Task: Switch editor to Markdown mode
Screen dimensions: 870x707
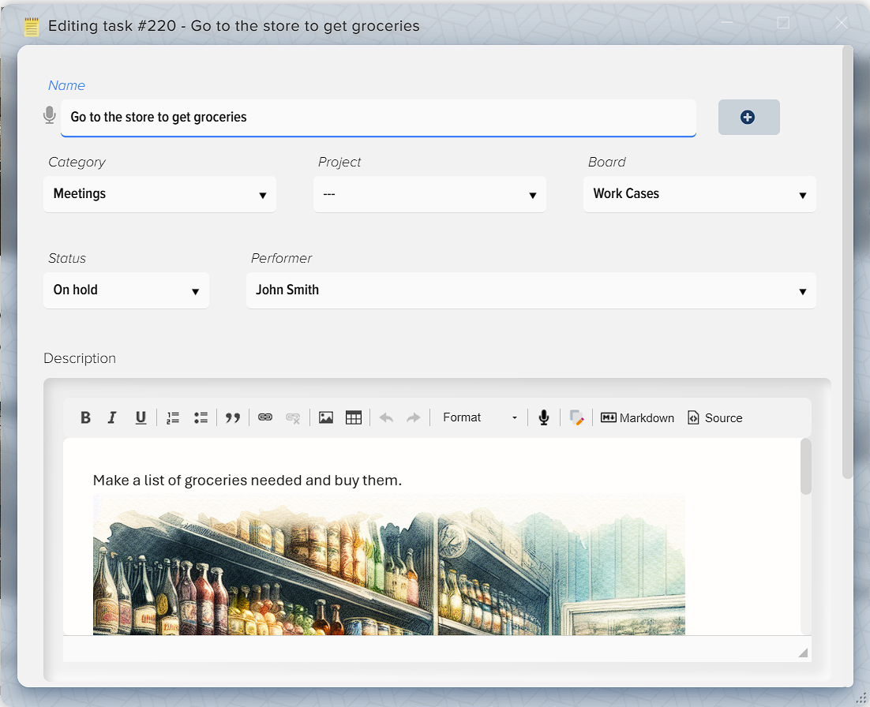Action: (x=638, y=417)
